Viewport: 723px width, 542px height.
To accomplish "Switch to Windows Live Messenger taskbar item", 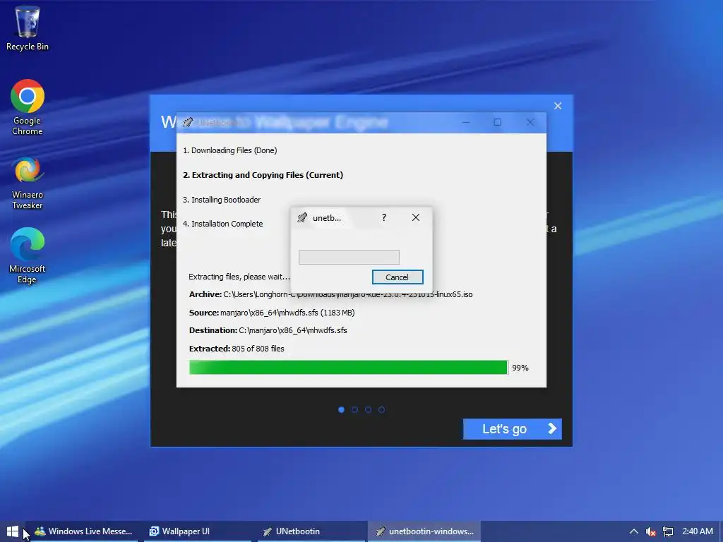I will [x=83, y=531].
